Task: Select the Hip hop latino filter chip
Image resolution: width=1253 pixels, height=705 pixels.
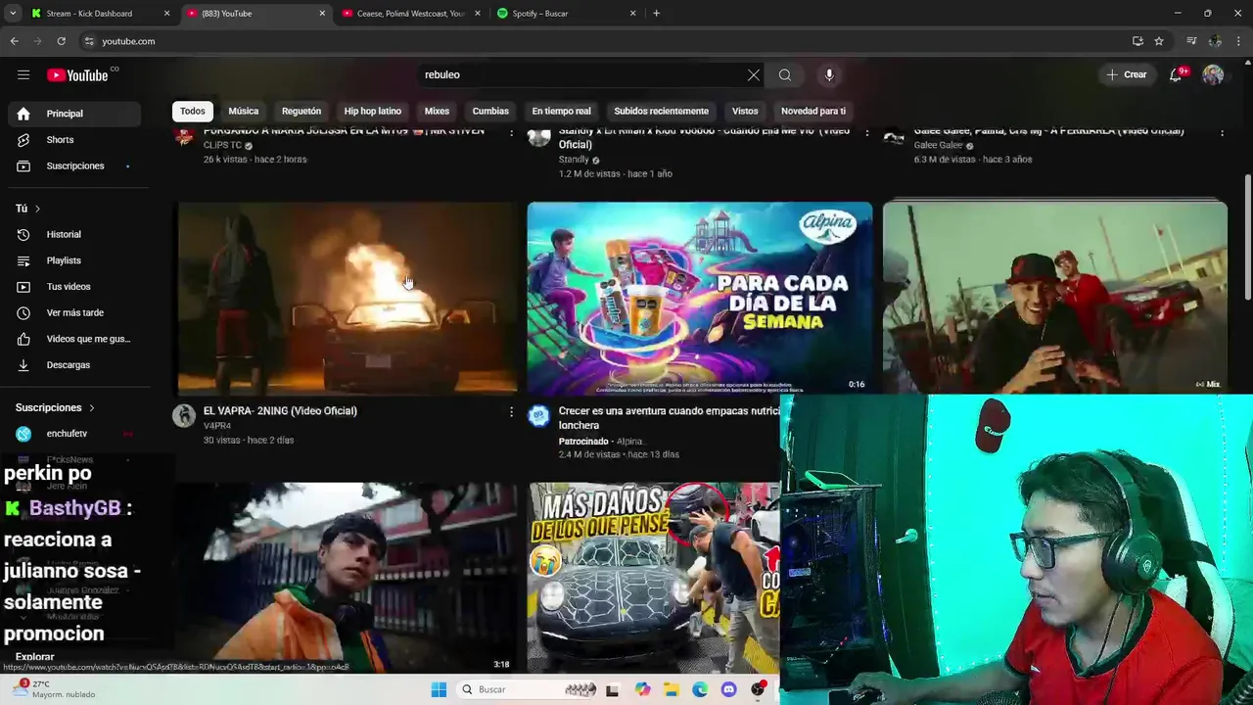Action: 373,111
